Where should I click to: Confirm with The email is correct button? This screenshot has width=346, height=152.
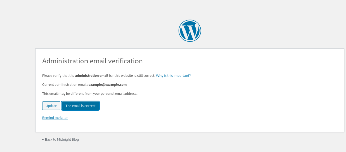coord(80,106)
